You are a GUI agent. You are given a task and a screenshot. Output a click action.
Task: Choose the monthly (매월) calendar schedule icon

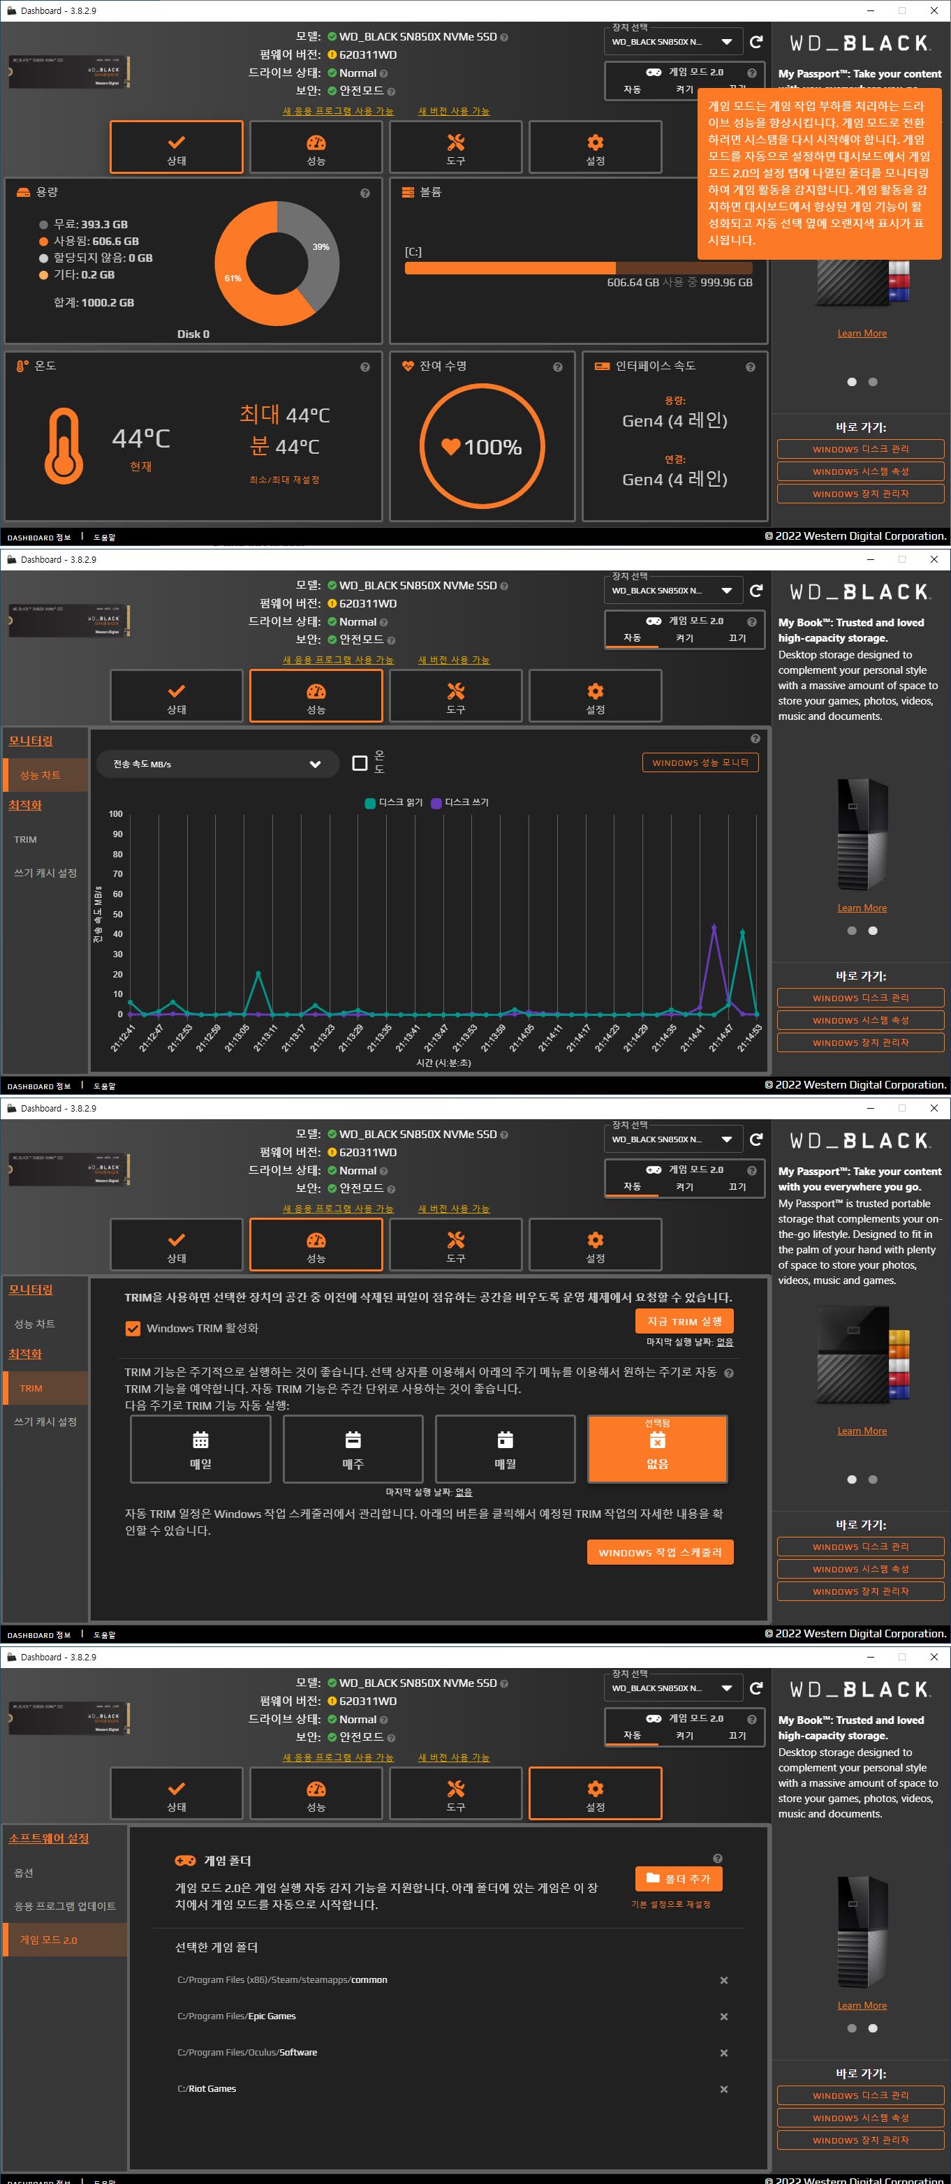505,1440
